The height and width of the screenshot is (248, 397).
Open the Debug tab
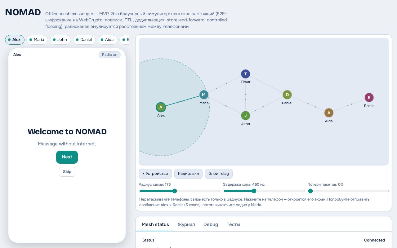(x=211, y=224)
